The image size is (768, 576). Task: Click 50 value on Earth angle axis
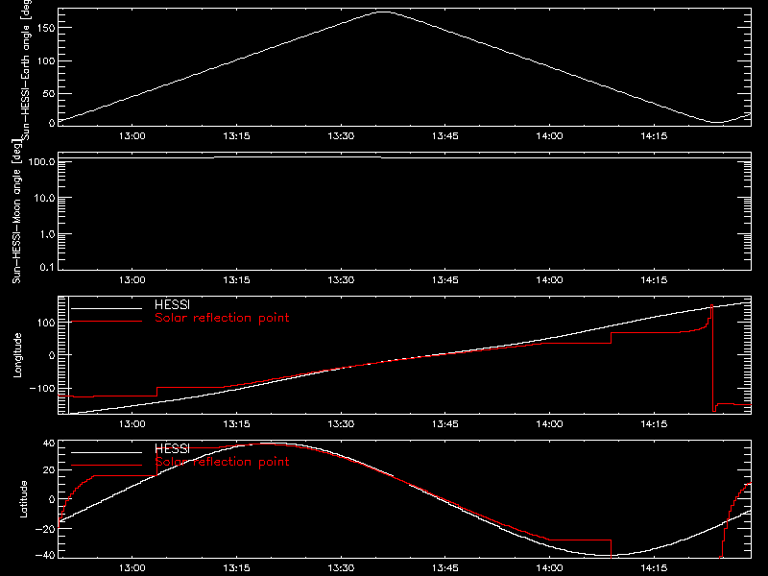pos(49,93)
